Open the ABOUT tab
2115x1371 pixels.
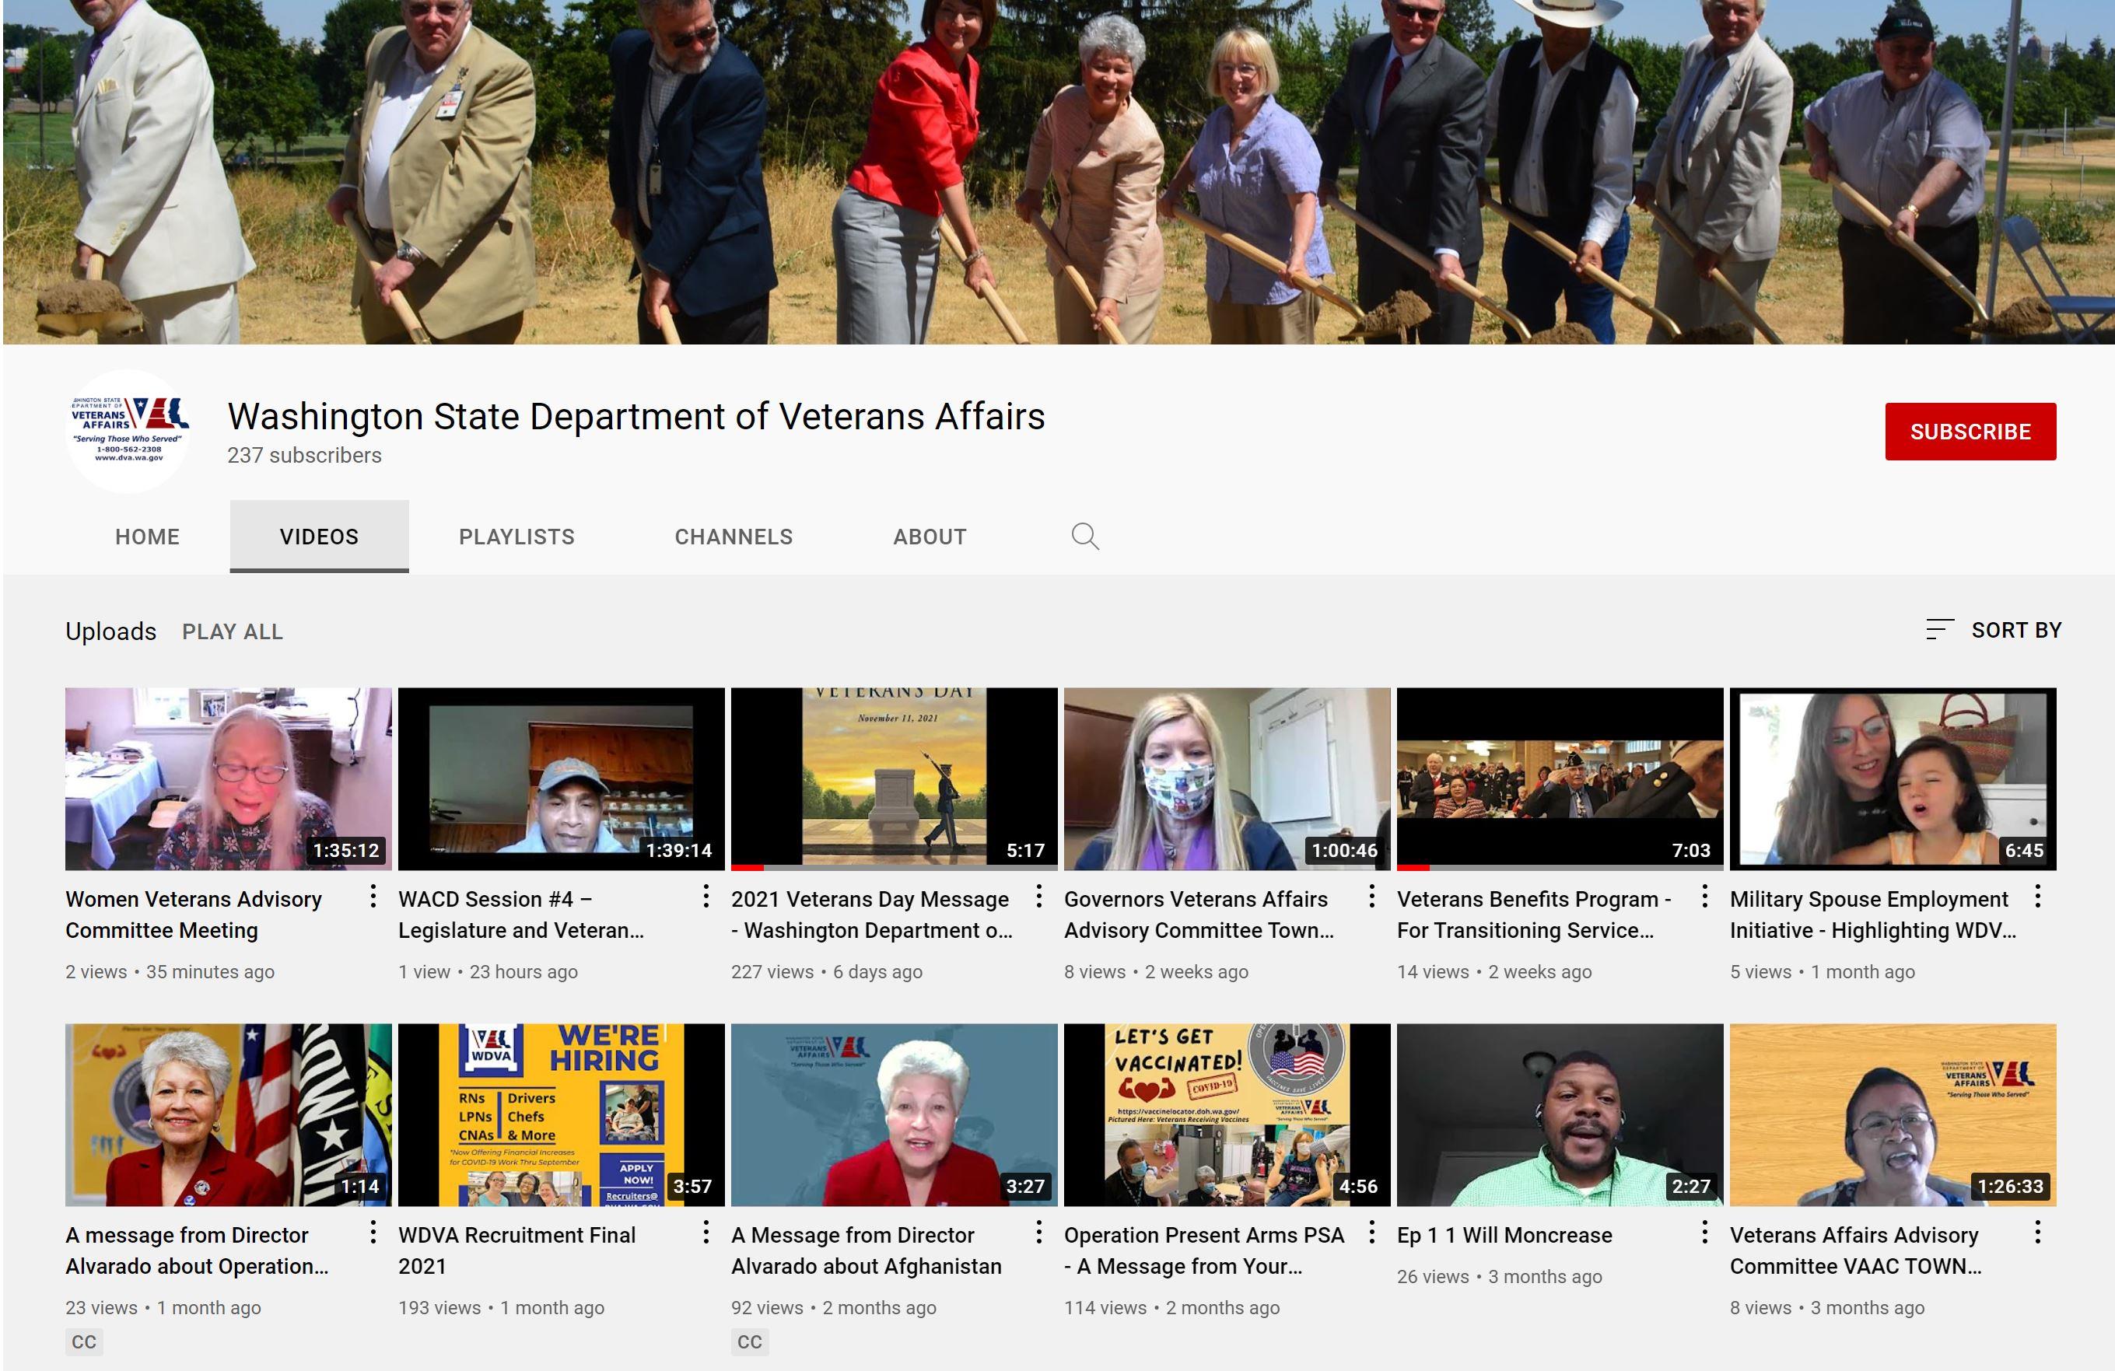(x=930, y=537)
